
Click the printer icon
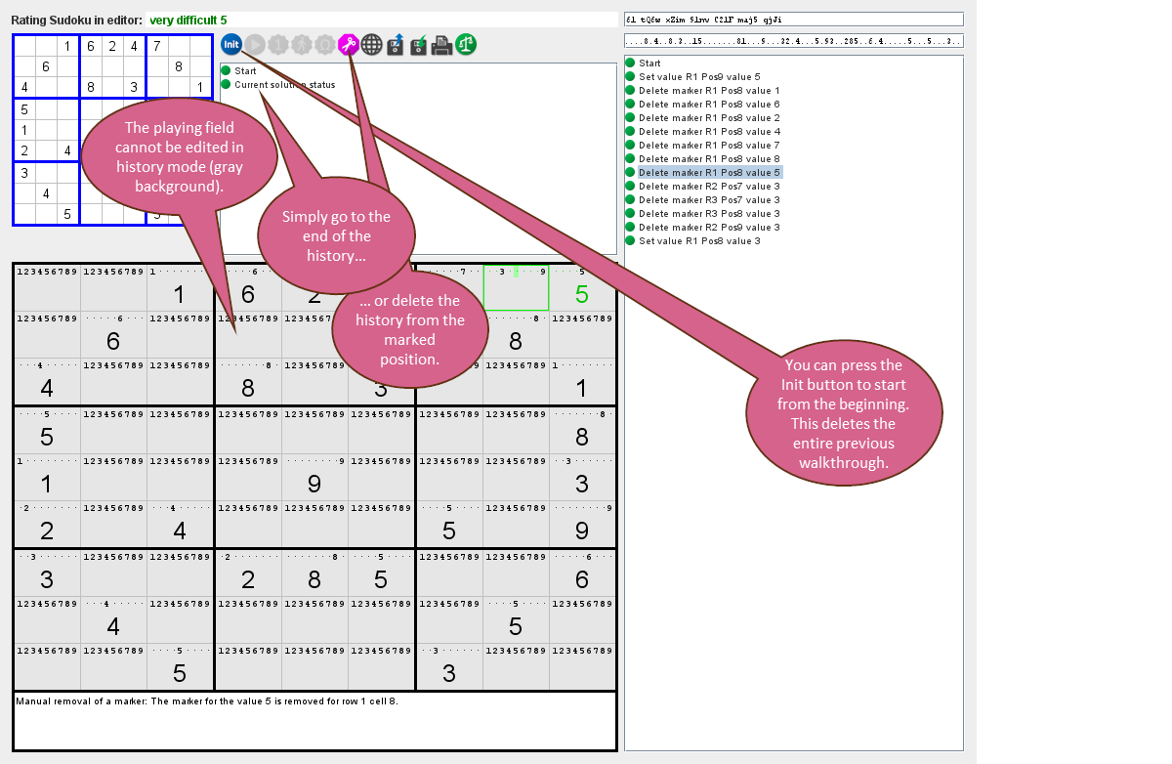(442, 44)
